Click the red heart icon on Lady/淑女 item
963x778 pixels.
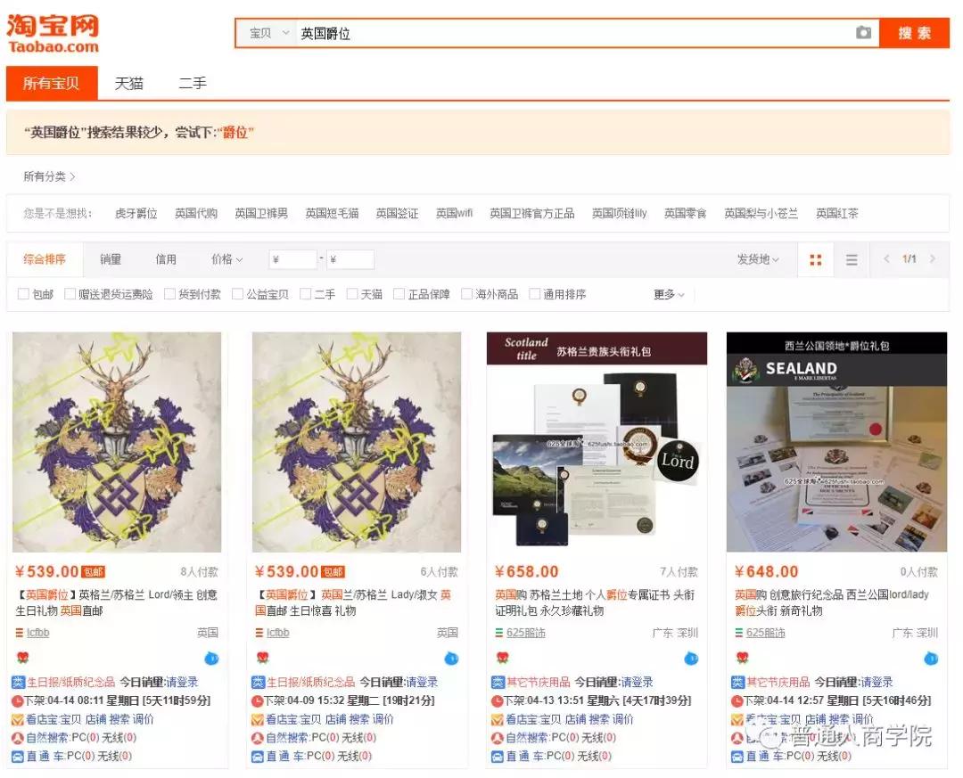tap(262, 658)
